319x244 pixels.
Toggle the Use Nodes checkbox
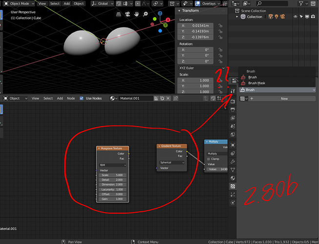82,98
